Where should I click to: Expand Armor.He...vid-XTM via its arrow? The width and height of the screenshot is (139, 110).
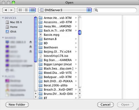76,18
